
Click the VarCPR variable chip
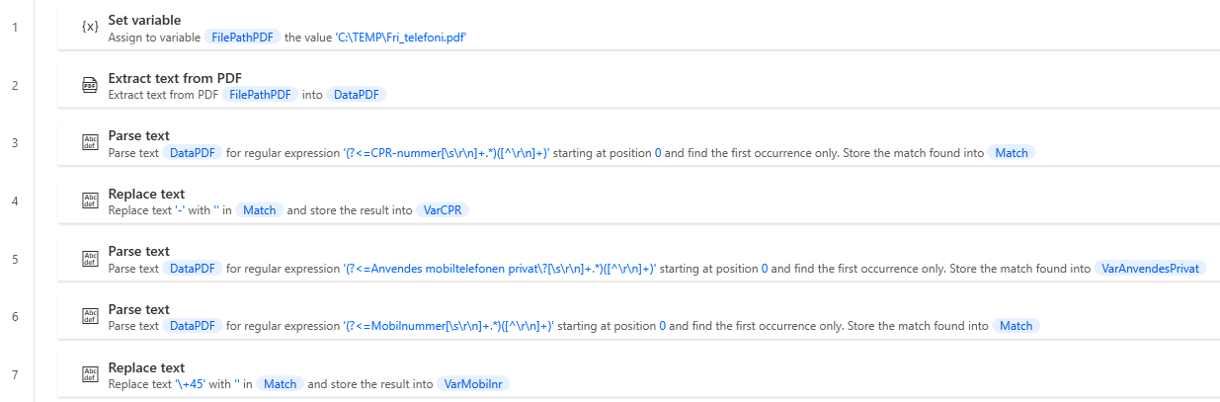pyautogui.click(x=443, y=210)
